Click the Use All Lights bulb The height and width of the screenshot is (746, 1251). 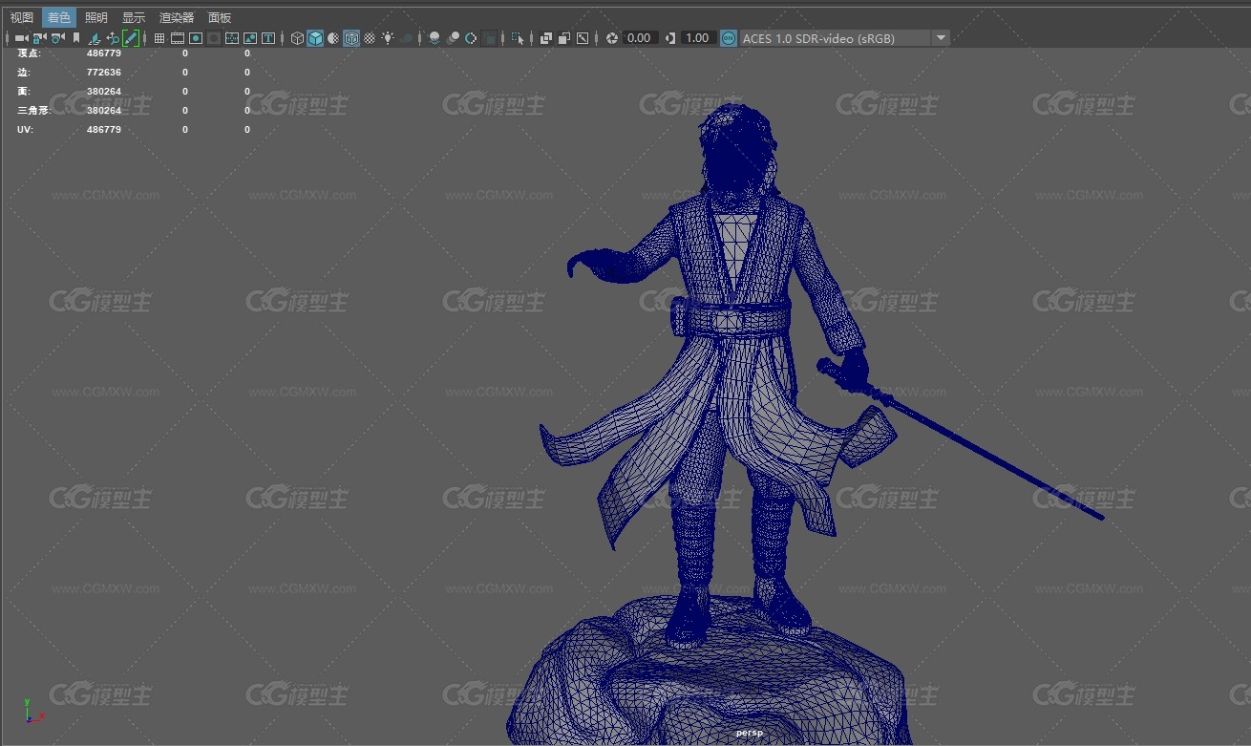pos(388,38)
